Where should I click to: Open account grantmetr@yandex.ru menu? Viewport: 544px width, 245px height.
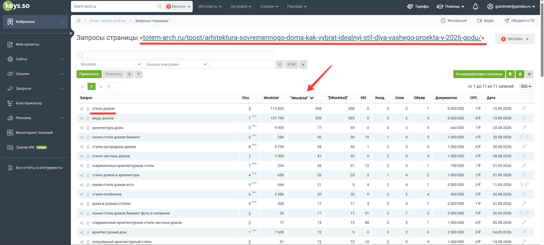(x=511, y=7)
